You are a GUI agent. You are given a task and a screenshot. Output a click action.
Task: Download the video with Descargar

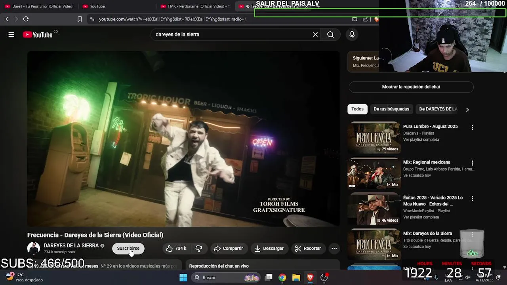(269, 249)
